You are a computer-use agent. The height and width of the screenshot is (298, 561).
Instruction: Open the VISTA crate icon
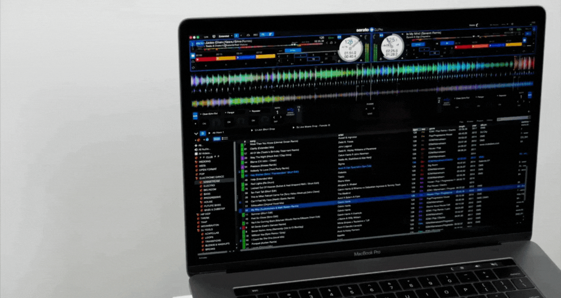coord(196,166)
